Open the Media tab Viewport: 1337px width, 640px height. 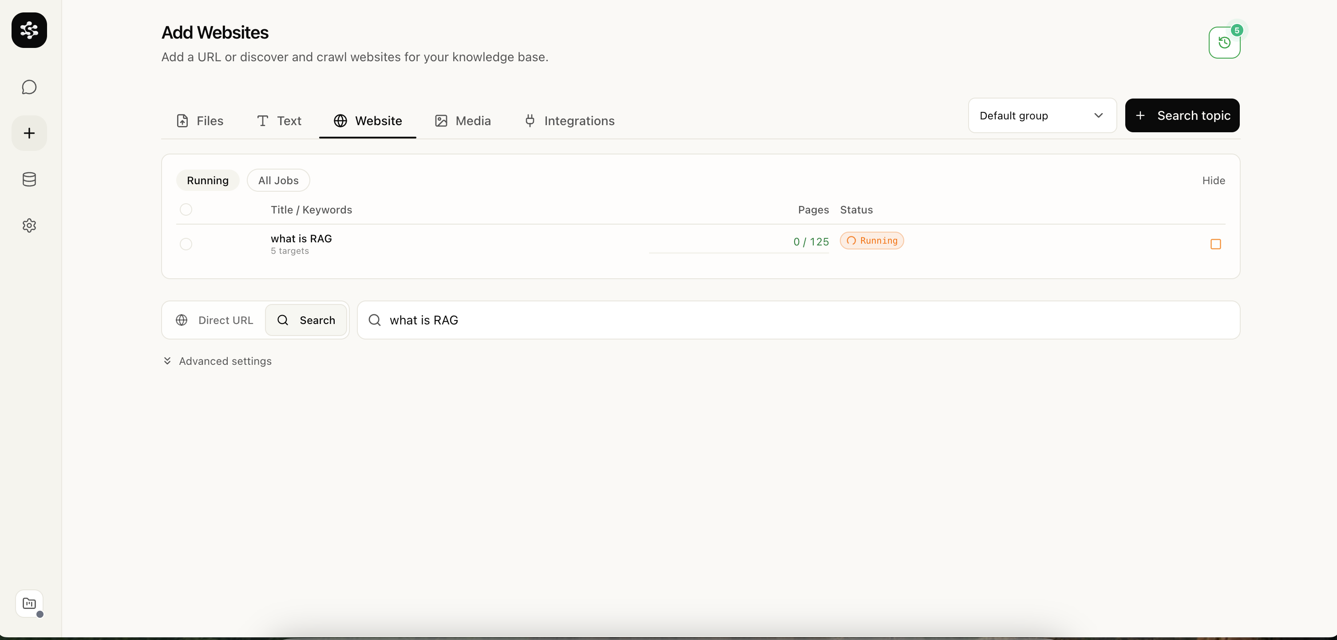coord(463,121)
